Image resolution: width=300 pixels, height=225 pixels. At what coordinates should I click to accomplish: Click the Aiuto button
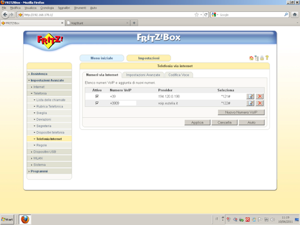click(251, 122)
